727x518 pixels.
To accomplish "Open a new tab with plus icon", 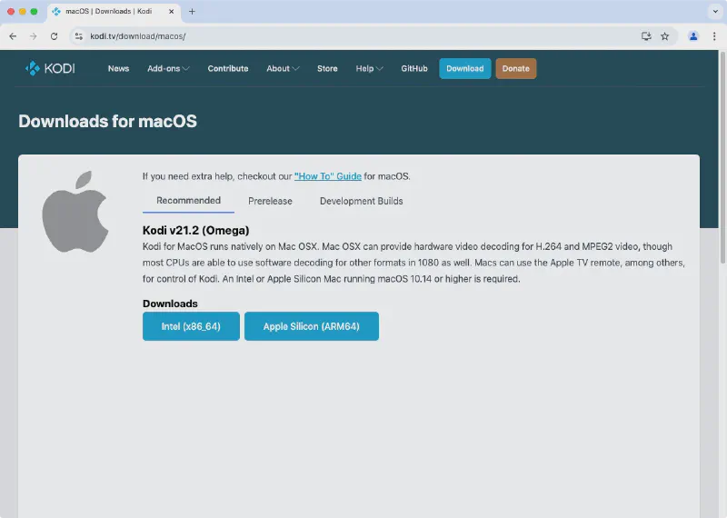I will (x=192, y=12).
